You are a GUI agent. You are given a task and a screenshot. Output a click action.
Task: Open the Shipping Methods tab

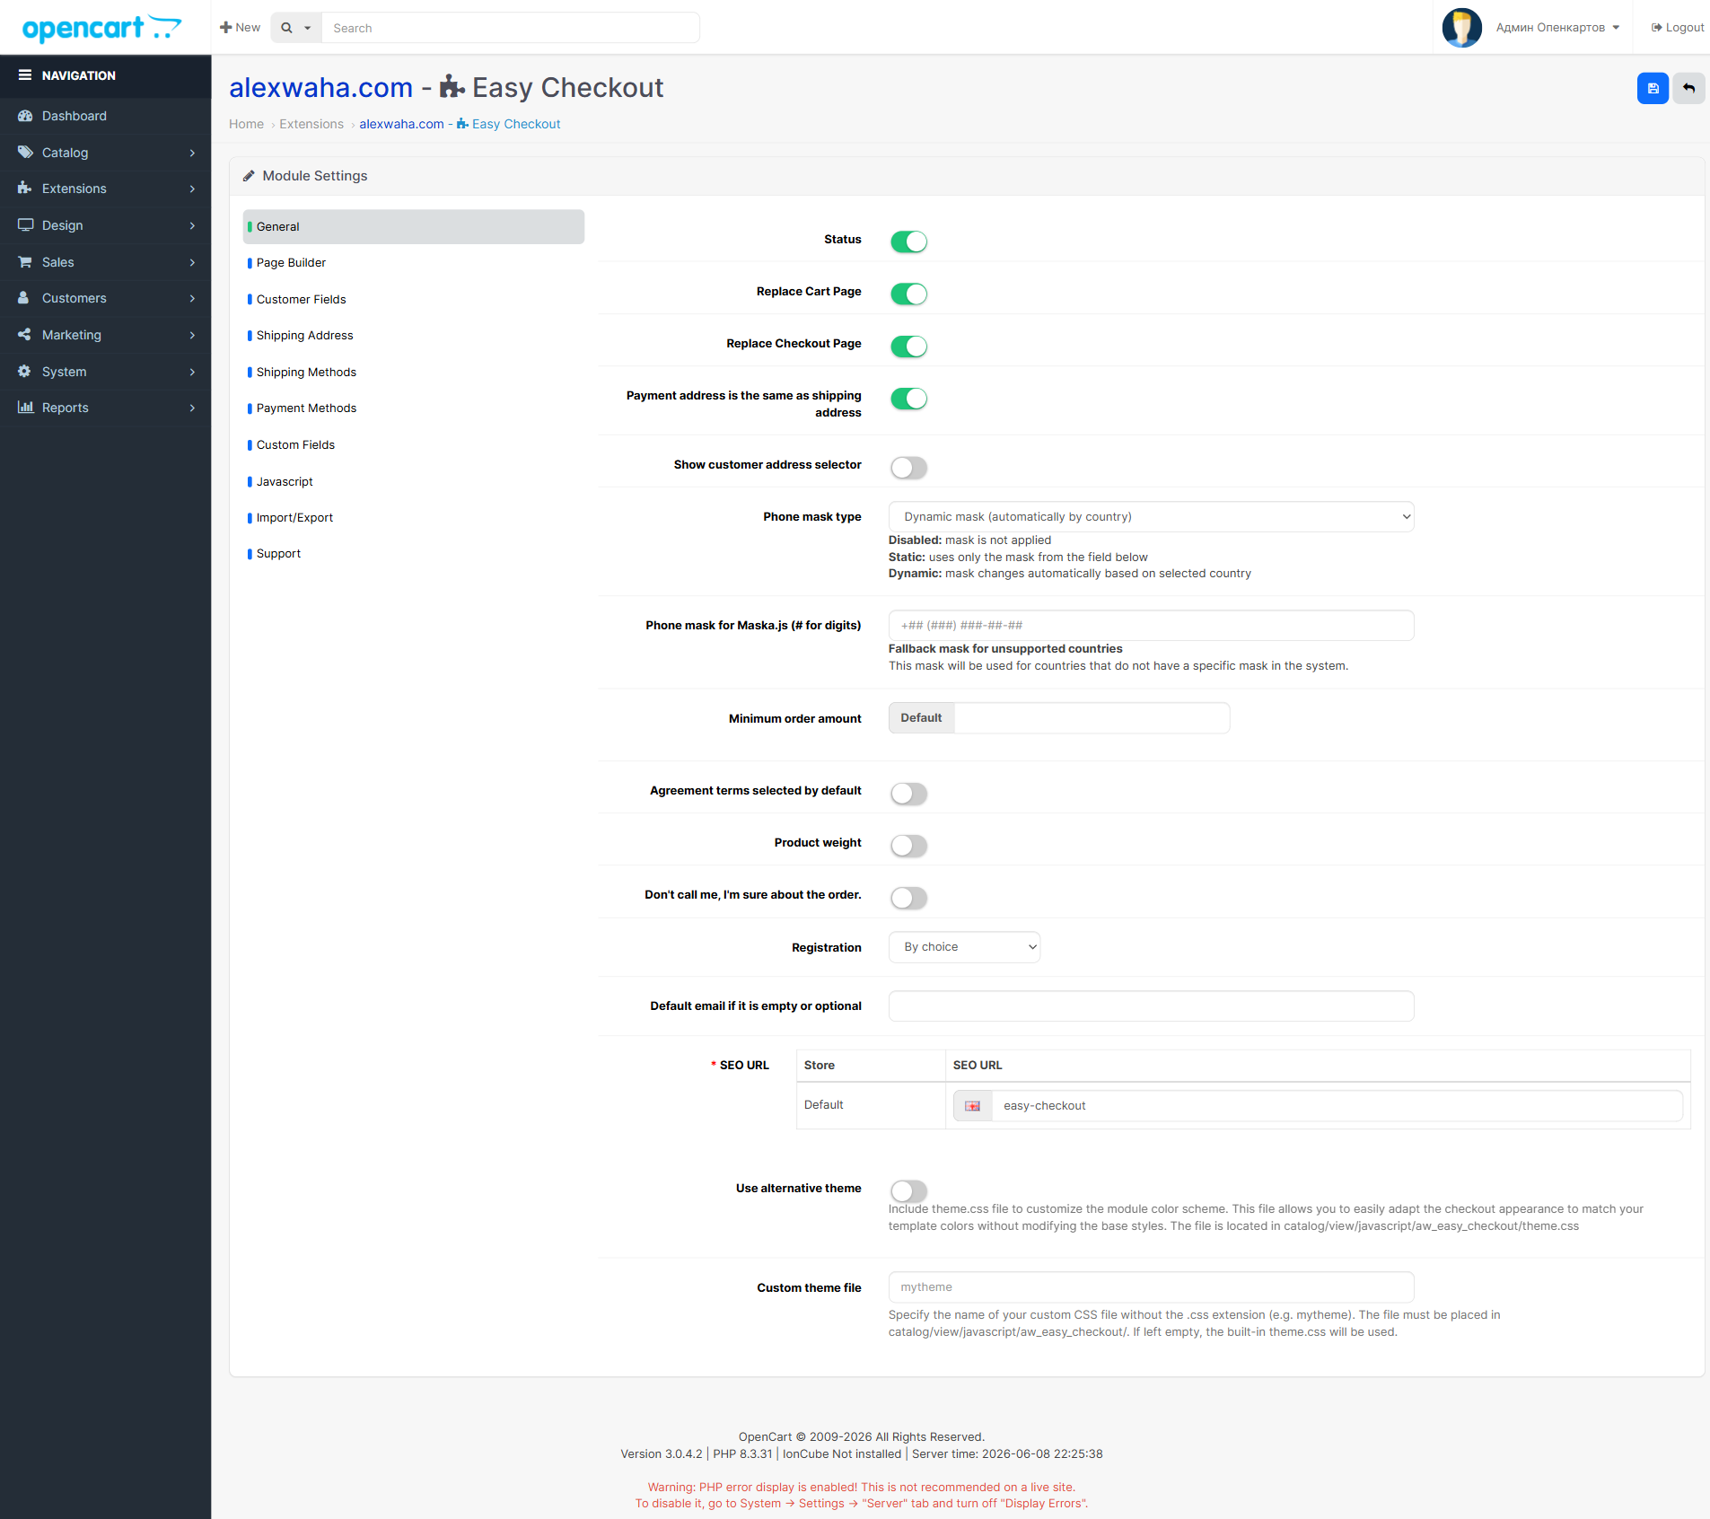413,372
